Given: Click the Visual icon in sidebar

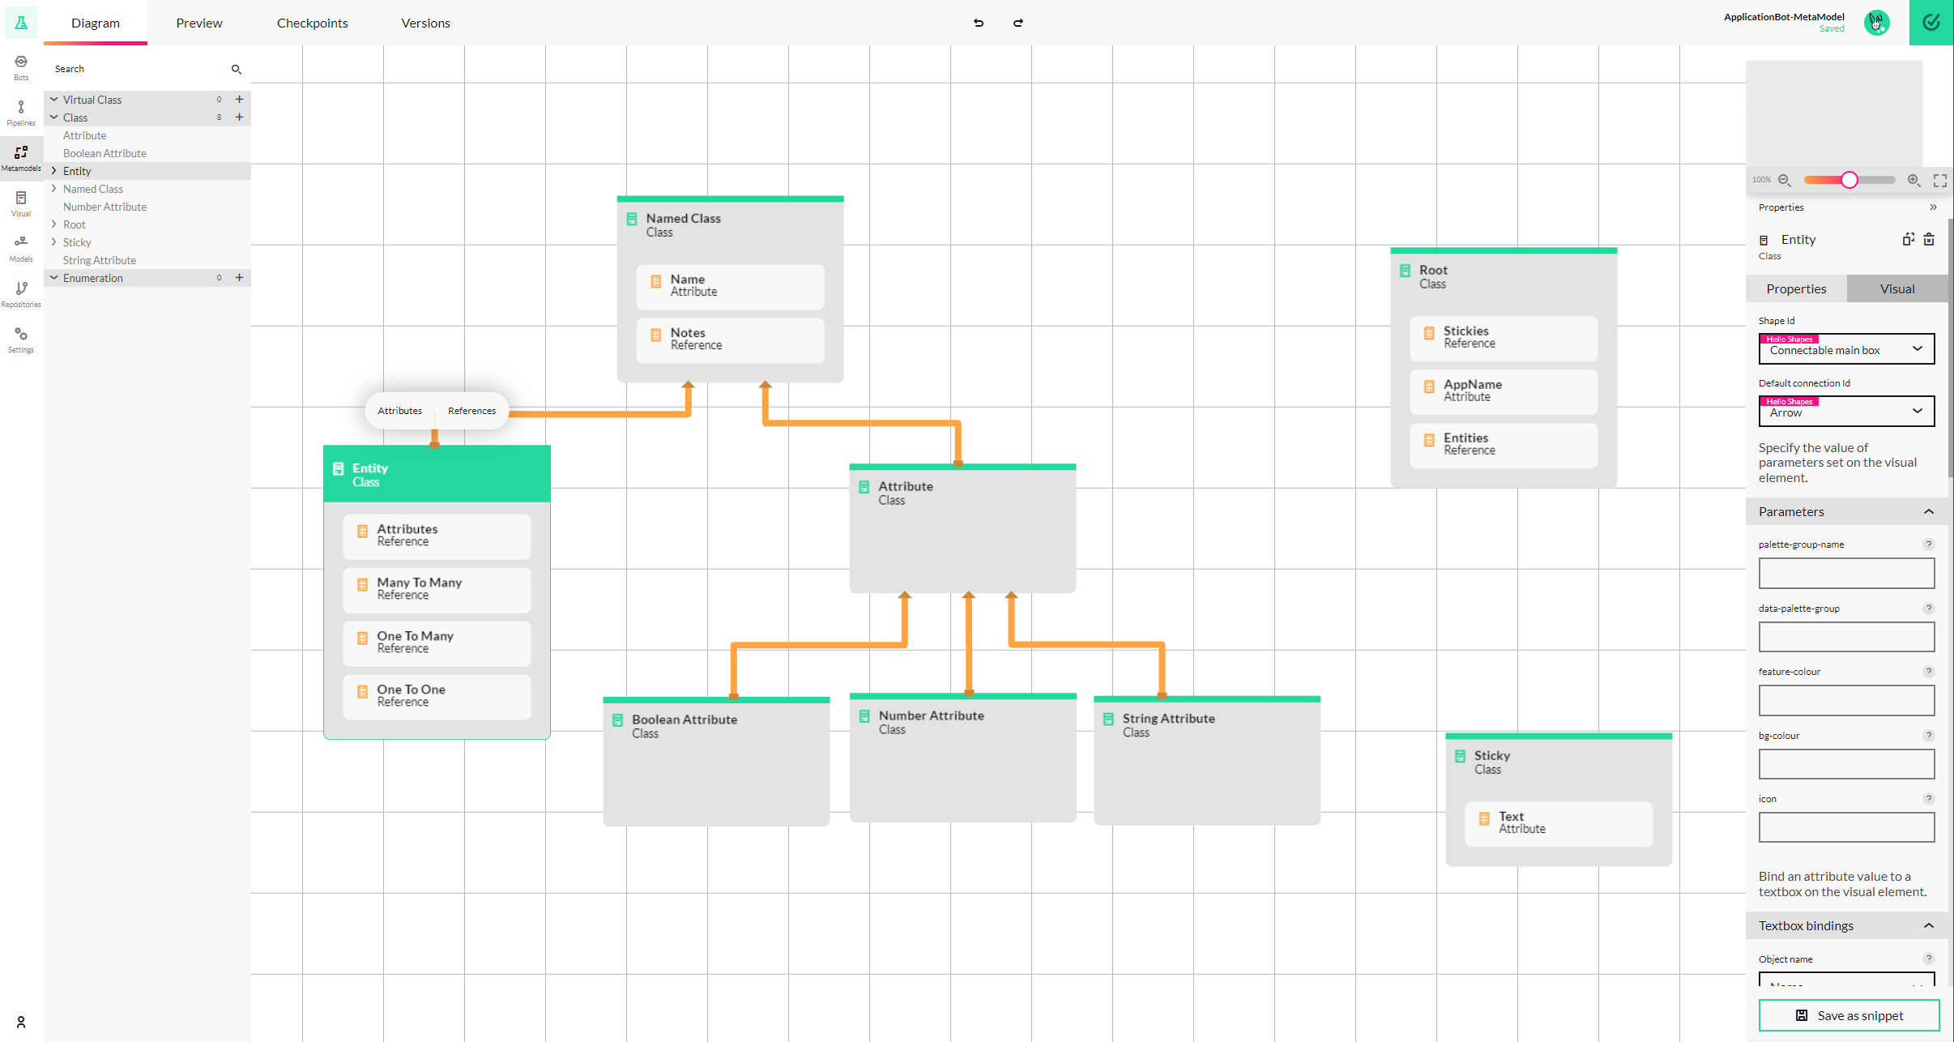Looking at the screenshot, I should click(19, 198).
